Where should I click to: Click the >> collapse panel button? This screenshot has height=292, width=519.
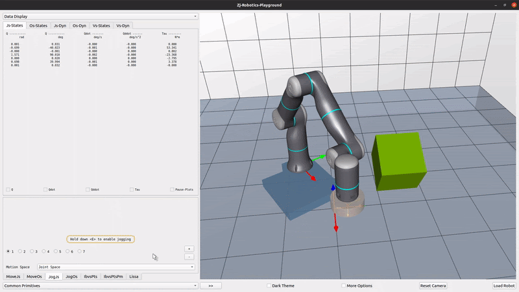pos(210,286)
